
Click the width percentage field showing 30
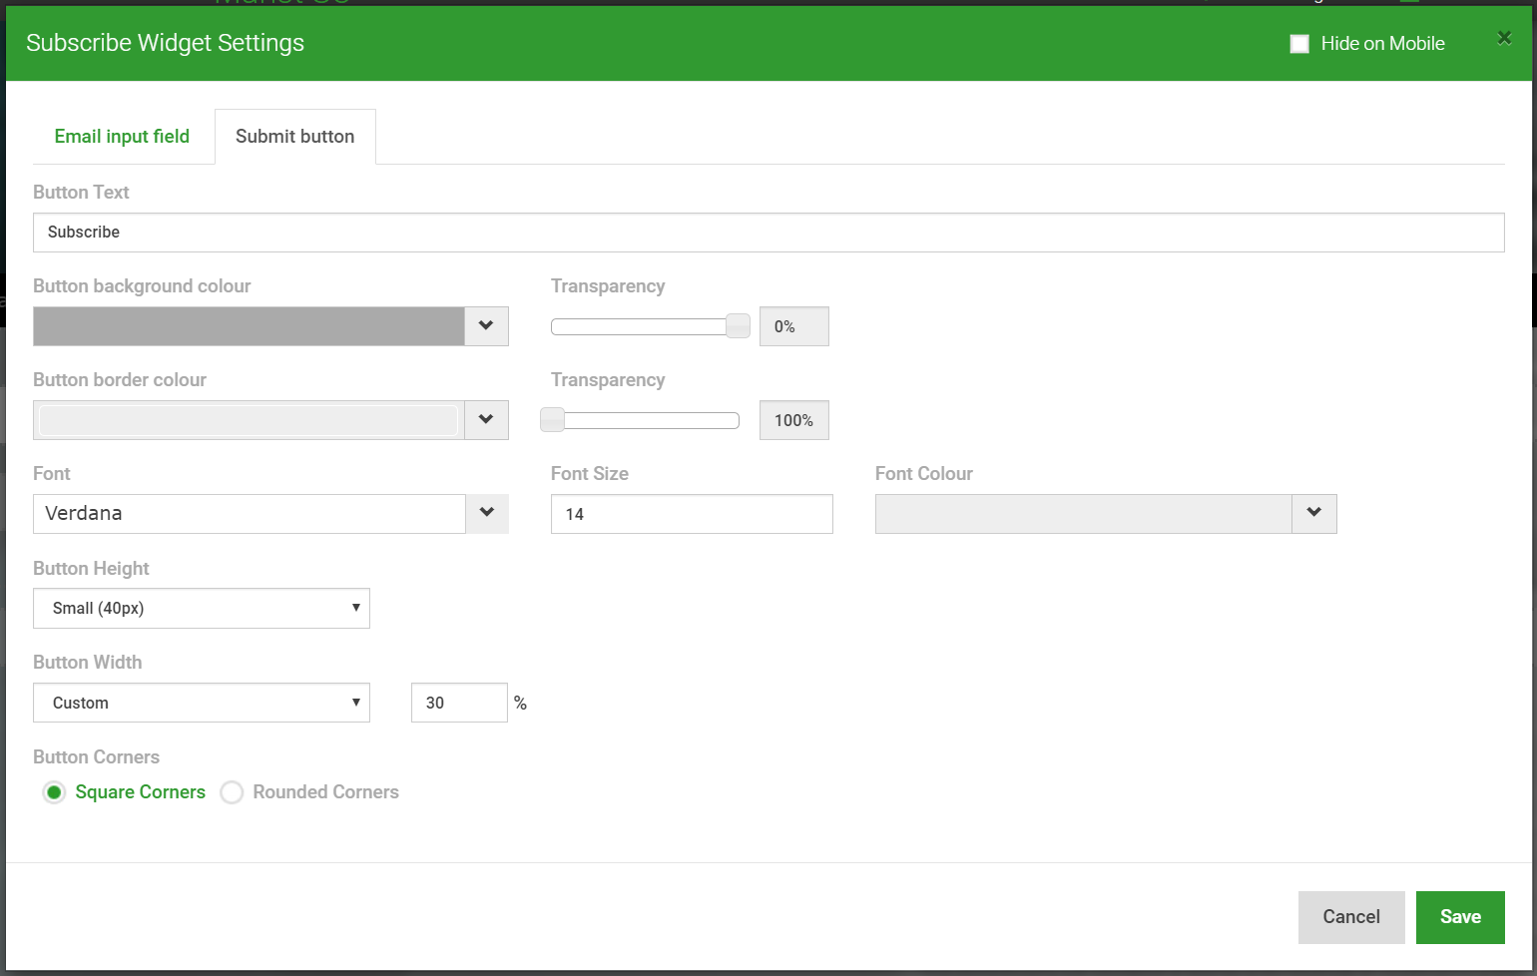tap(459, 703)
